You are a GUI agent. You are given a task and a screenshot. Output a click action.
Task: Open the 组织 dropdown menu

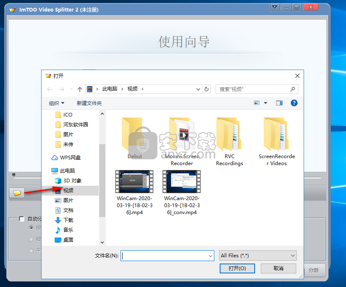click(x=56, y=103)
